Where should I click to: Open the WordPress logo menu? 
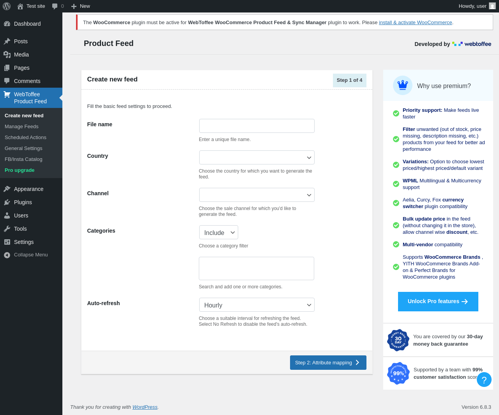tap(7, 6)
